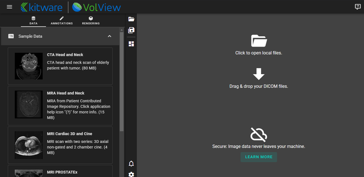This screenshot has width=364, height=177.
Task: Click the crossed-out cloud icon
Action: [259, 134]
